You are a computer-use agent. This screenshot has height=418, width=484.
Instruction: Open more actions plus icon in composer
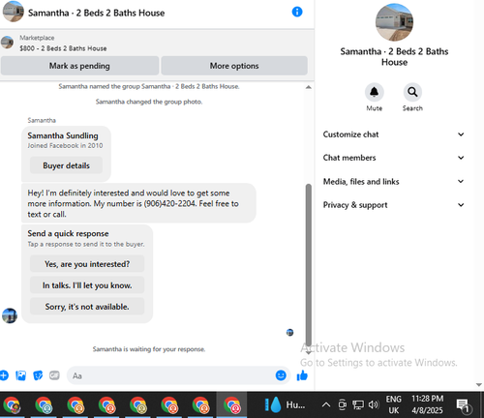coord(4,375)
